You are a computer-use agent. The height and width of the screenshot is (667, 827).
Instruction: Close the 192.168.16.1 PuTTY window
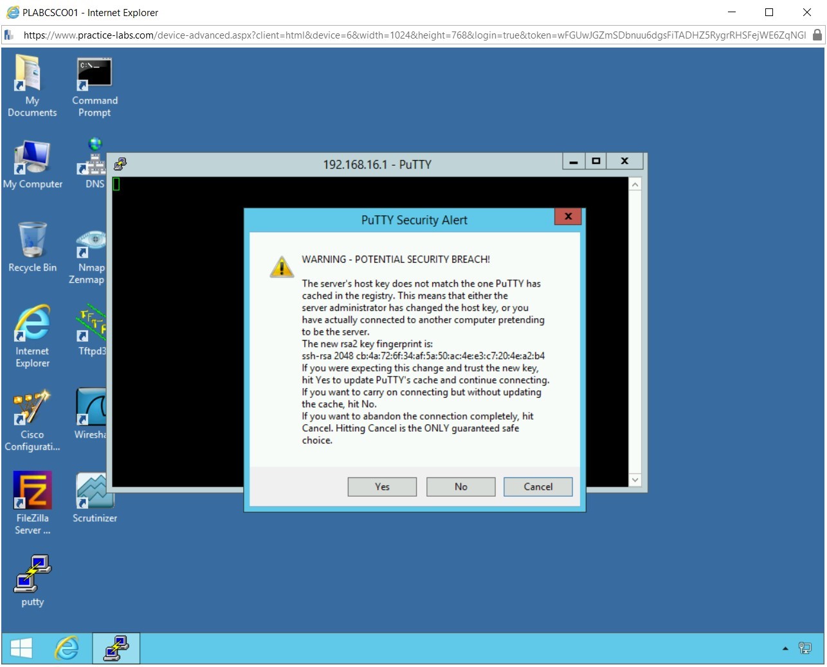coord(624,161)
